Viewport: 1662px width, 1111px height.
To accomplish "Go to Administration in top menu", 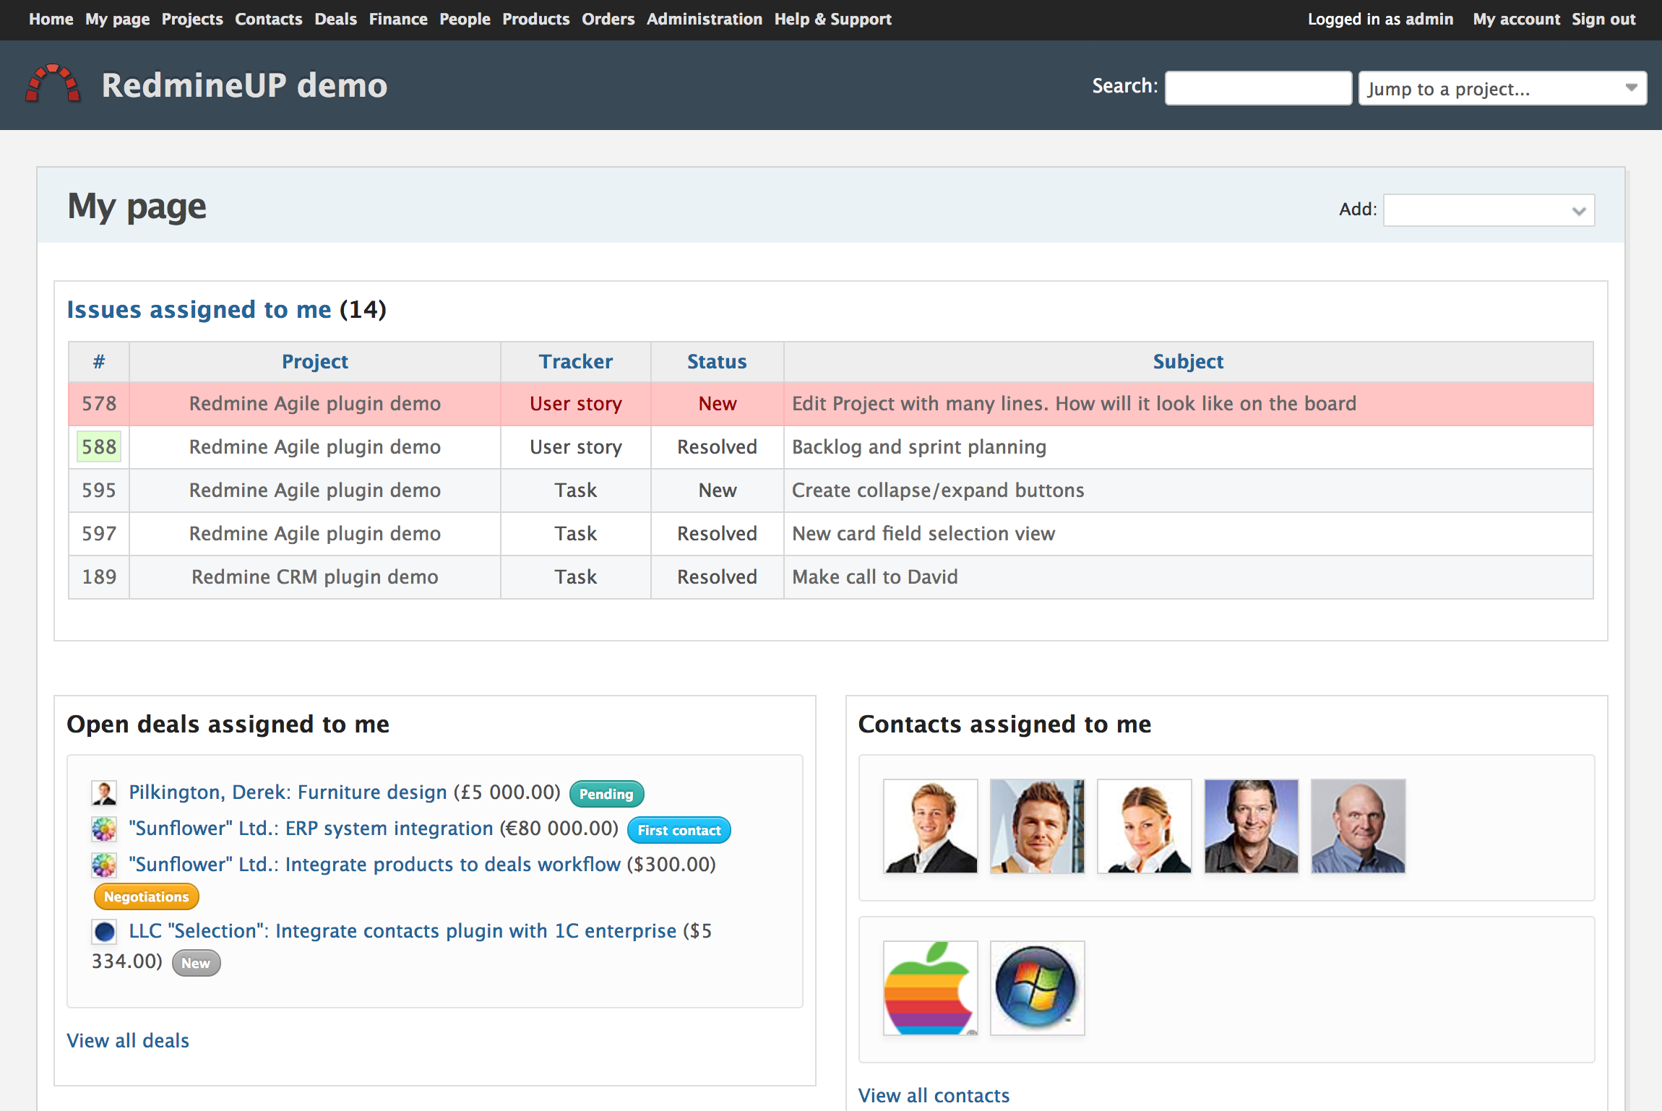I will pos(704,20).
